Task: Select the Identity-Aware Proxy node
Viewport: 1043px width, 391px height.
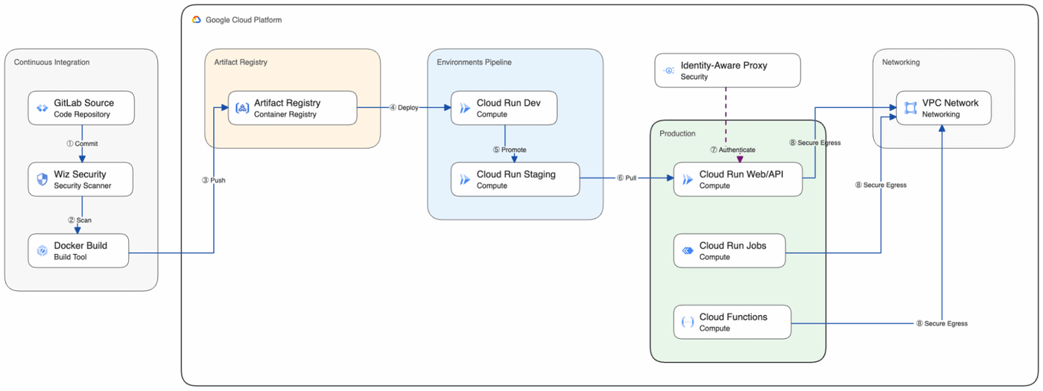Action: point(728,71)
